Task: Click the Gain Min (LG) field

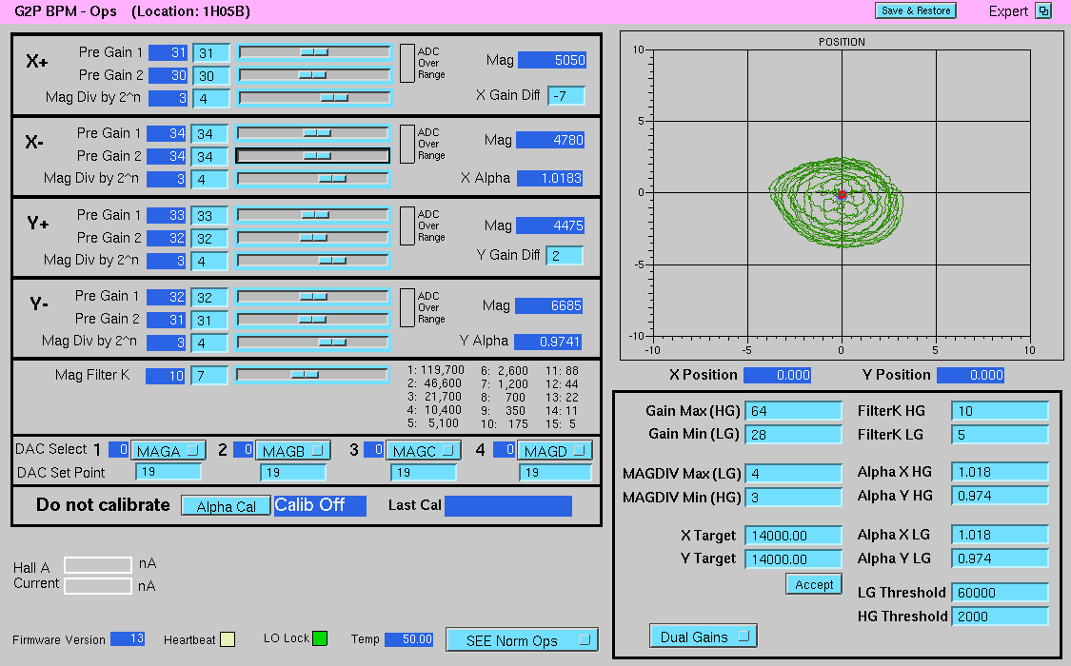Action: coord(794,435)
